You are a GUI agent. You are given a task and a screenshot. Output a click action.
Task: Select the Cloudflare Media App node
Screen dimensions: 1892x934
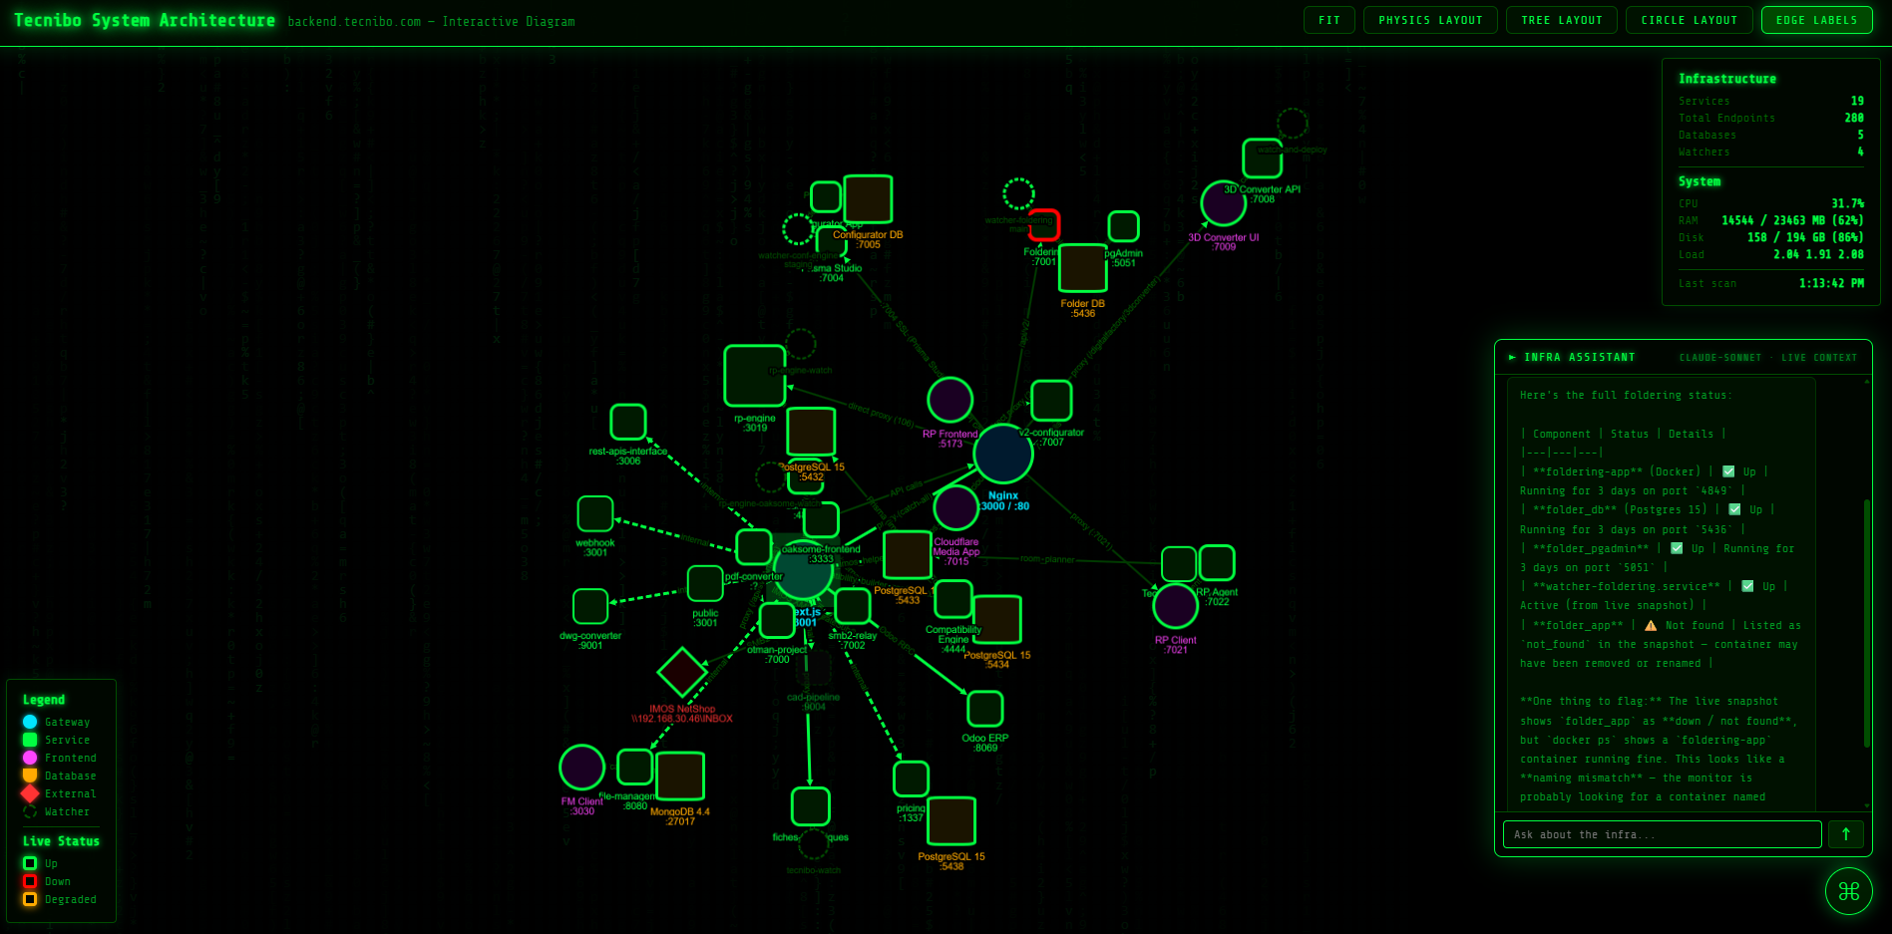coord(955,508)
